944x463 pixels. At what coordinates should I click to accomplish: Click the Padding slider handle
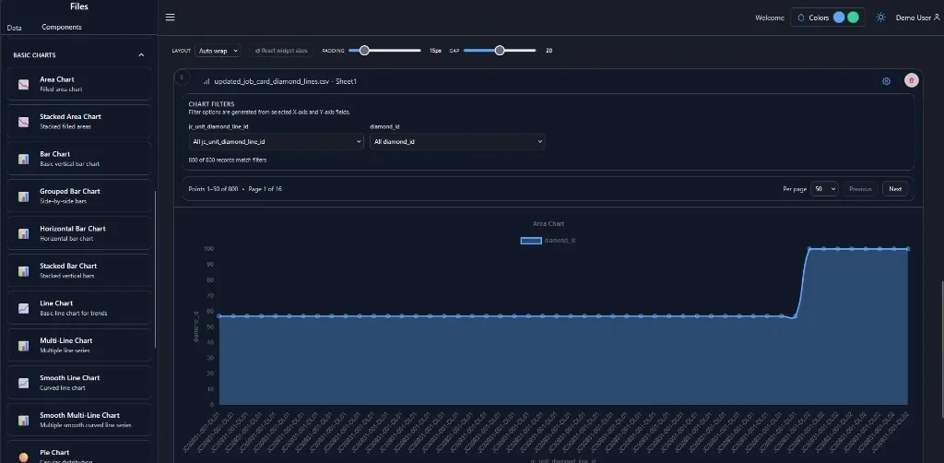click(x=363, y=51)
